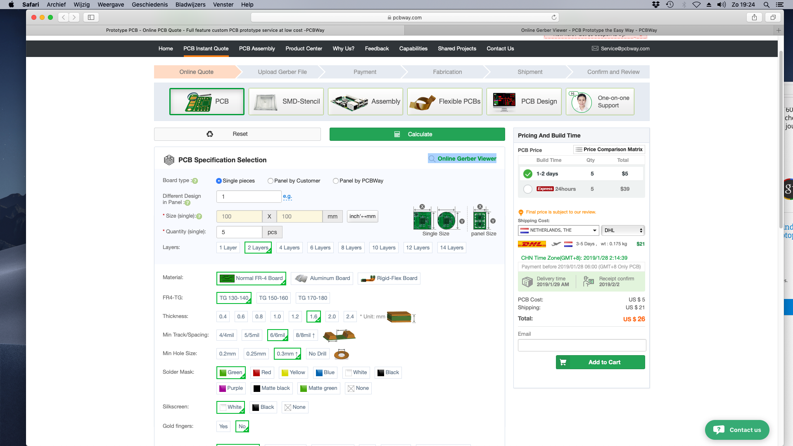Choose the Express 24hours build time
This screenshot has width=793, height=446.
(528, 189)
